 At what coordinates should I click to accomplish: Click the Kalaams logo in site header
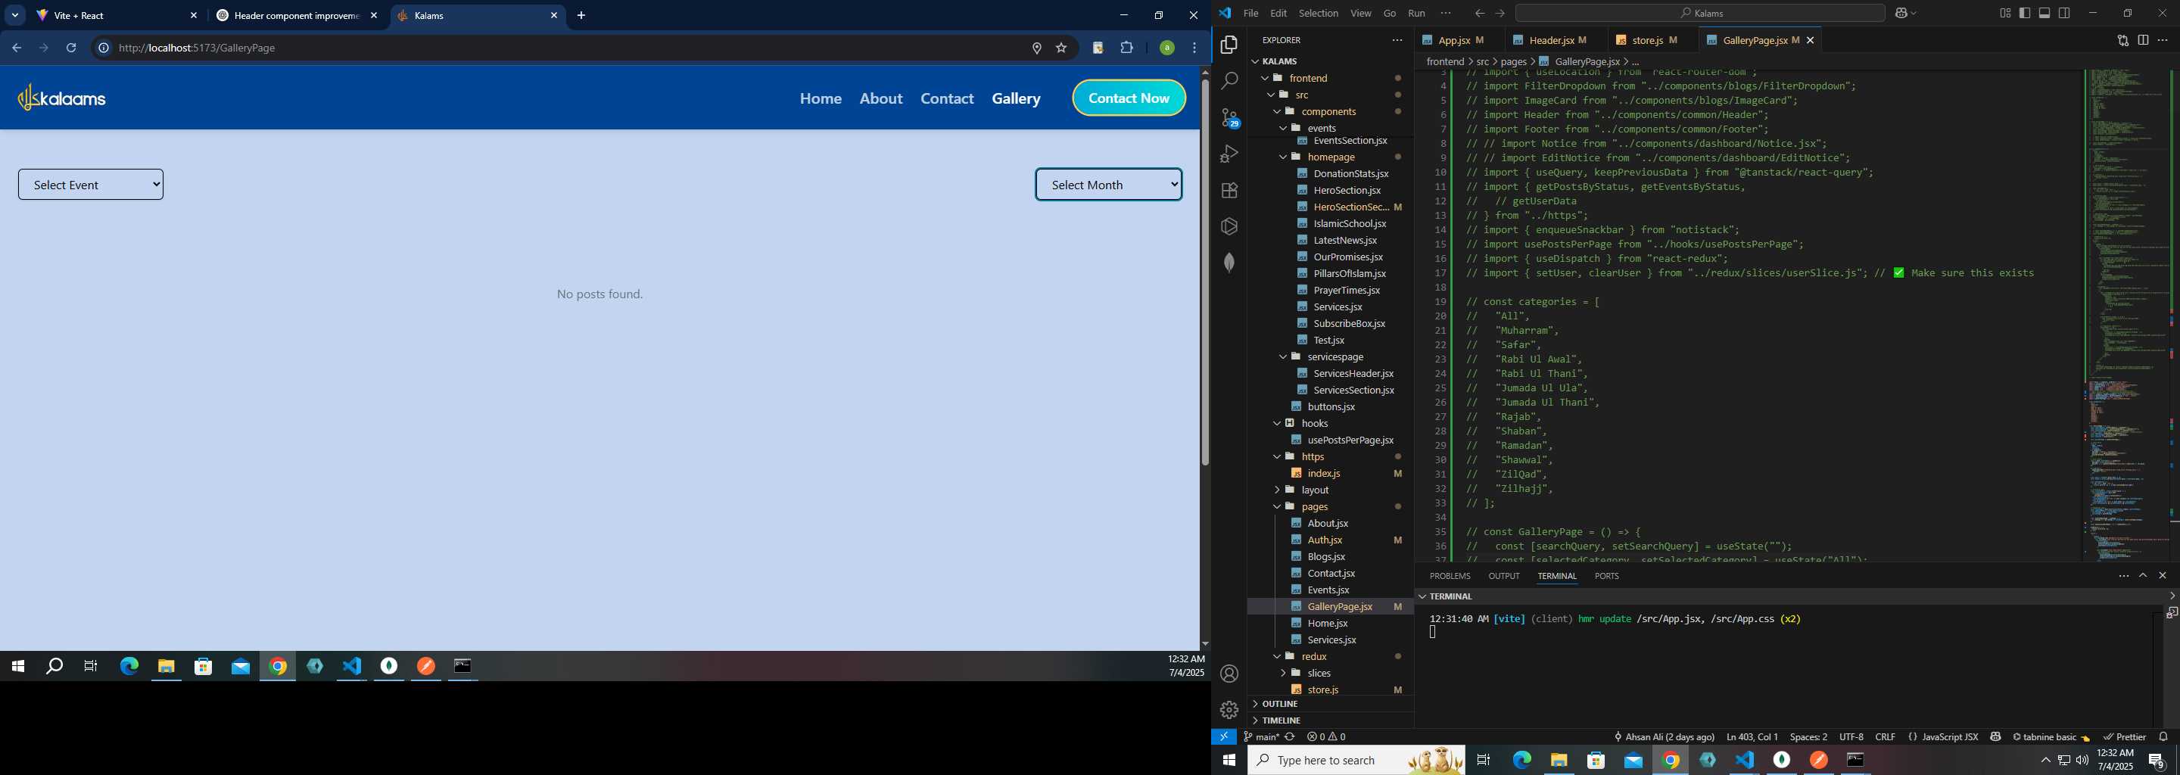63,98
